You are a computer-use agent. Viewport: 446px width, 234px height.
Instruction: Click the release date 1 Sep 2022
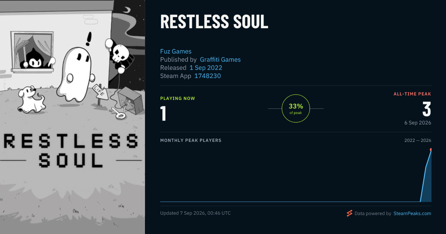point(206,68)
